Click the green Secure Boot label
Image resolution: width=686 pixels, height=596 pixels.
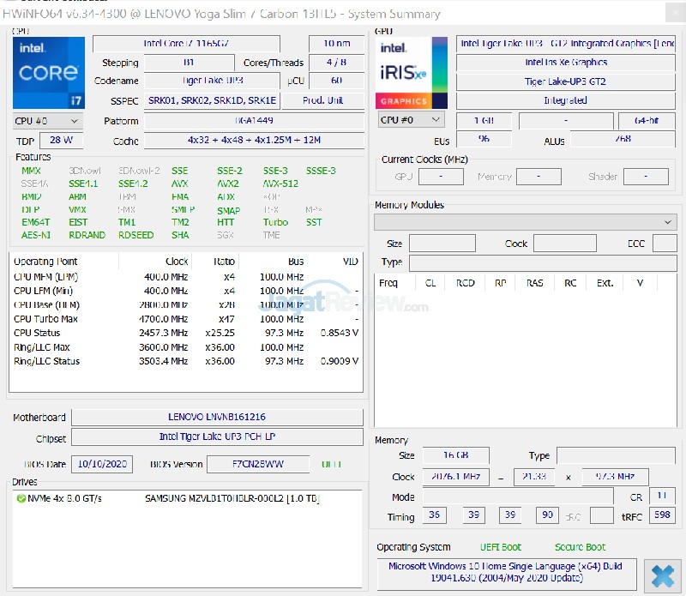[580, 547]
